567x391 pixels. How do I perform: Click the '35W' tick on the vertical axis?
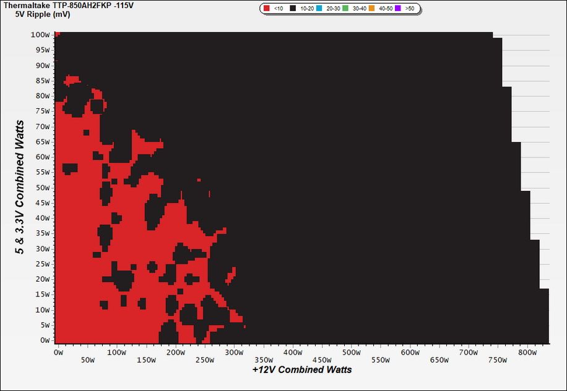click(x=42, y=233)
